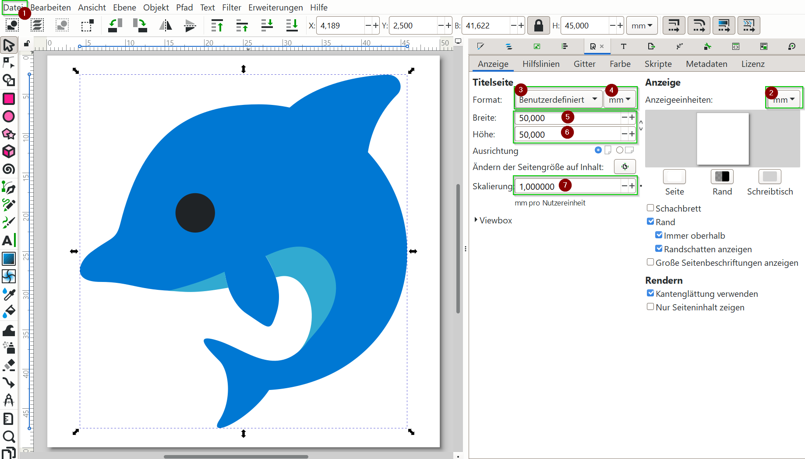
Task: Switch to the Hilfslinien tab
Action: 540,64
